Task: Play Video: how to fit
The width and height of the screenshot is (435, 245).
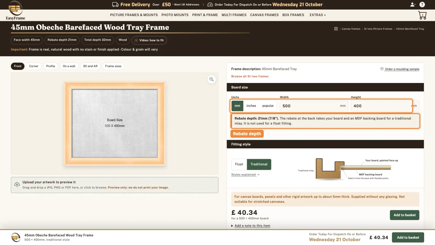Action: [149, 40]
